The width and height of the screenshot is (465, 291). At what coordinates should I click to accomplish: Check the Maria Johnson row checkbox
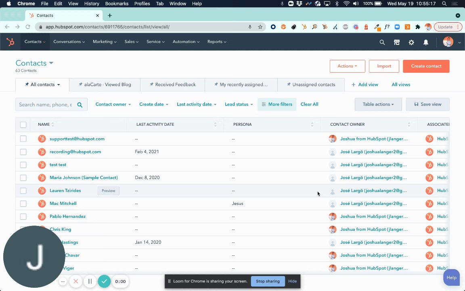(x=23, y=177)
